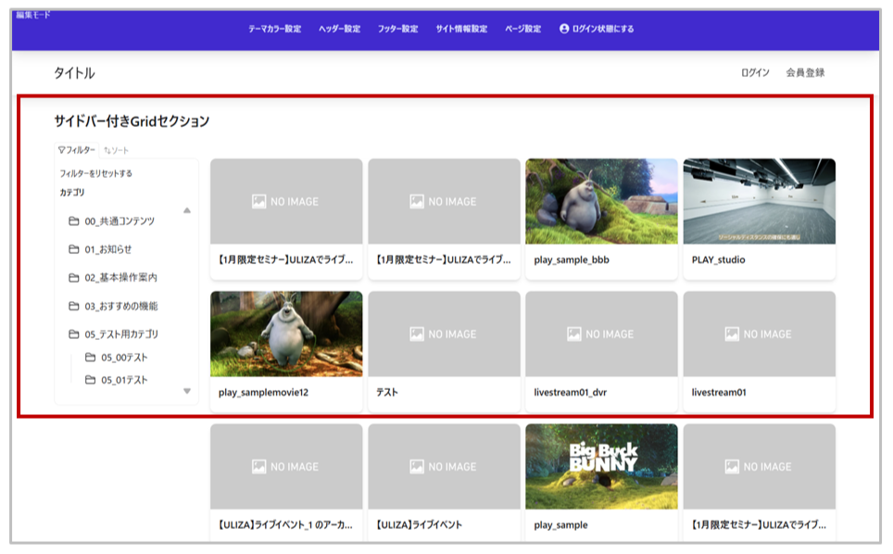This screenshot has width=893, height=554.
Task: Click the folder icon beside 03_おすすめの機能
Action: click(x=74, y=306)
